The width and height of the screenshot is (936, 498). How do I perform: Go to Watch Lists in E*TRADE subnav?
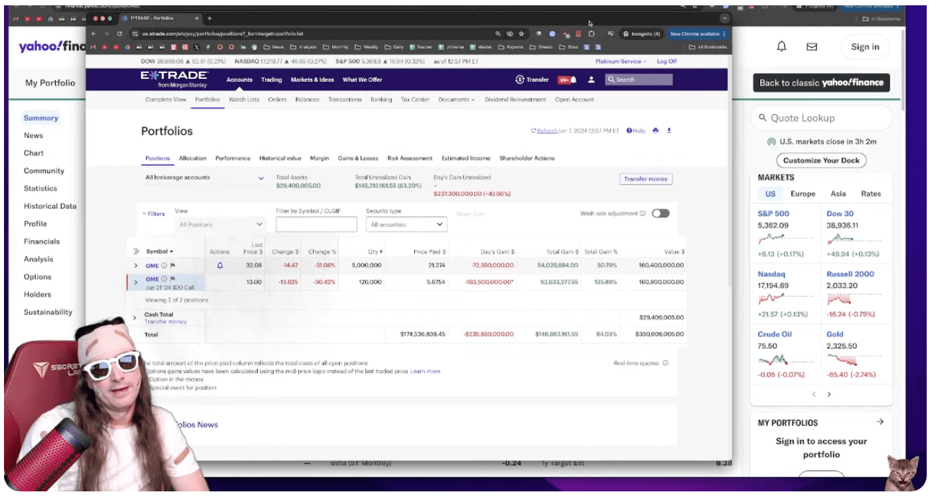click(x=244, y=100)
